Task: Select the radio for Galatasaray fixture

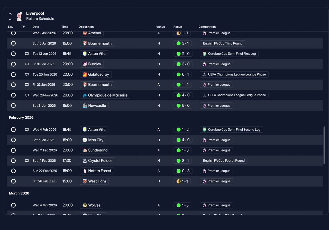Action: click(x=13, y=74)
